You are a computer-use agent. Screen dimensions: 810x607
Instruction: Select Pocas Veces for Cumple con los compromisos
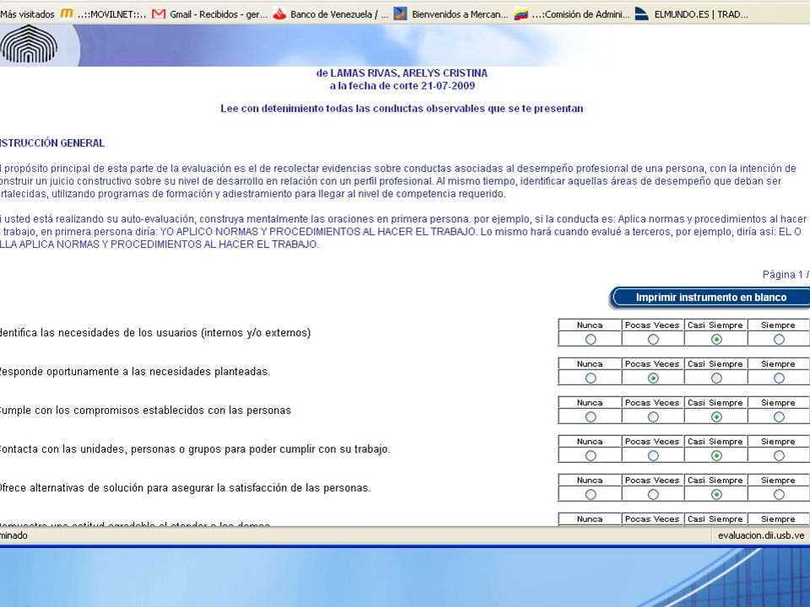pos(653,416)
